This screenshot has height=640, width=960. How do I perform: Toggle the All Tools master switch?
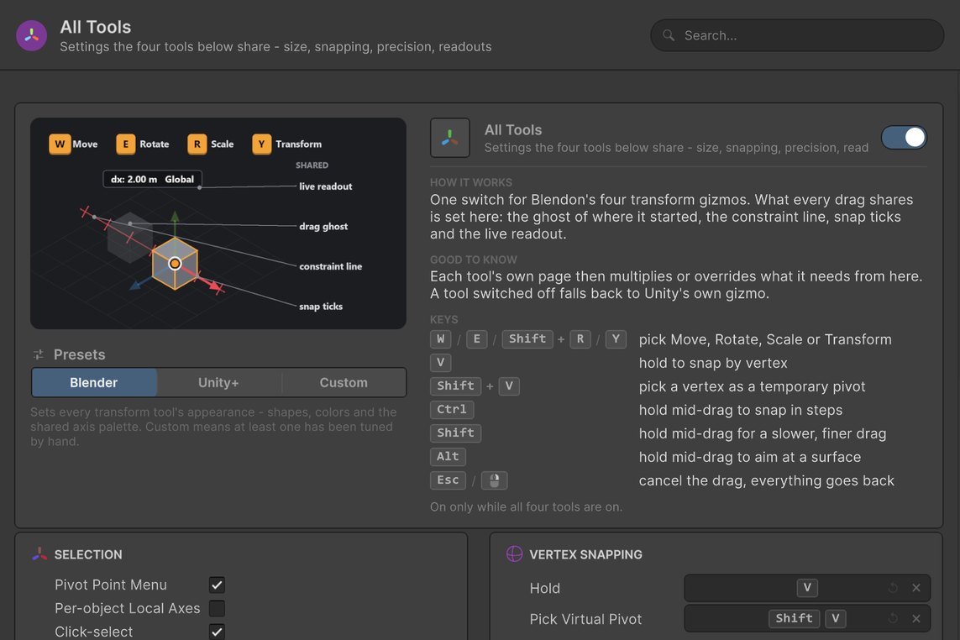pos(905,138)
